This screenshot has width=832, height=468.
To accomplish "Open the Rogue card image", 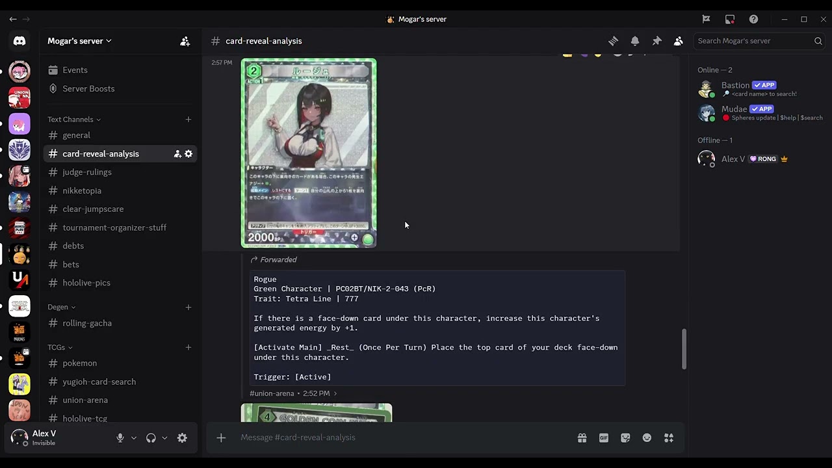I will [x=309, y=153].
